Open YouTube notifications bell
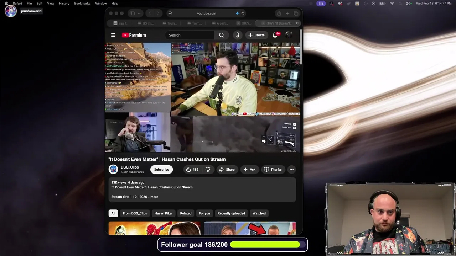 click(275, 35)
